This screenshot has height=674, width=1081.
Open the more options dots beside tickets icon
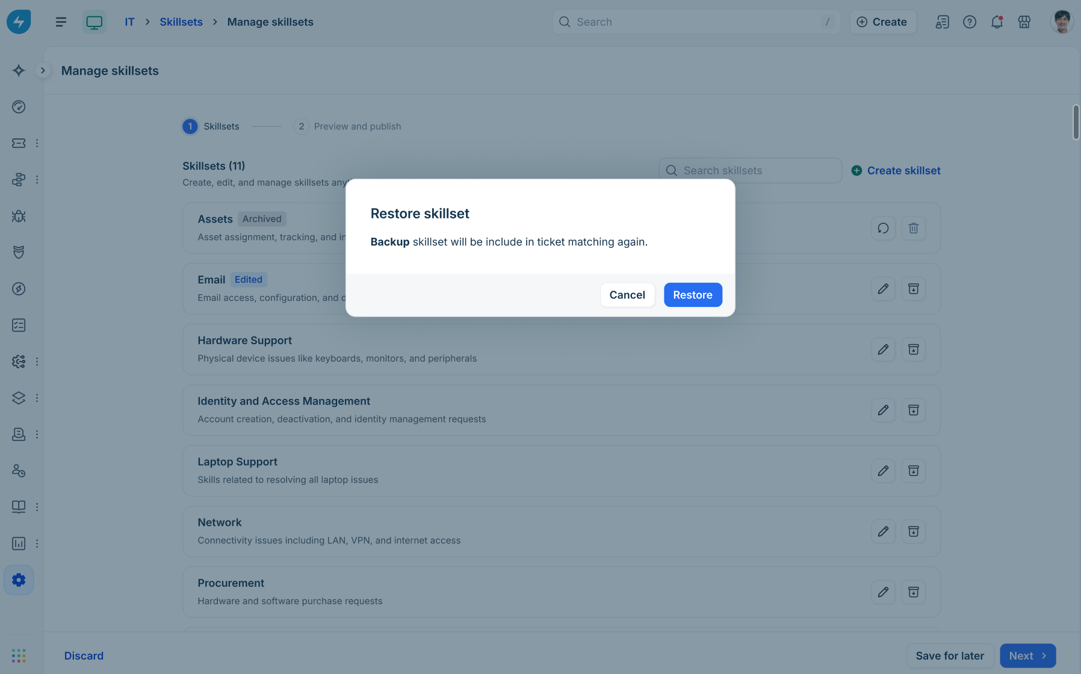[x=37, y=143]
